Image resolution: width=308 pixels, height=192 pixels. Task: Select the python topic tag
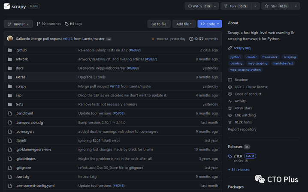pos(236,57)
